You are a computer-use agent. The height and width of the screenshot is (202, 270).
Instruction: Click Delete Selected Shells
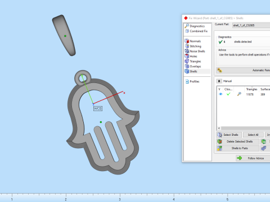tap(238, 141)
